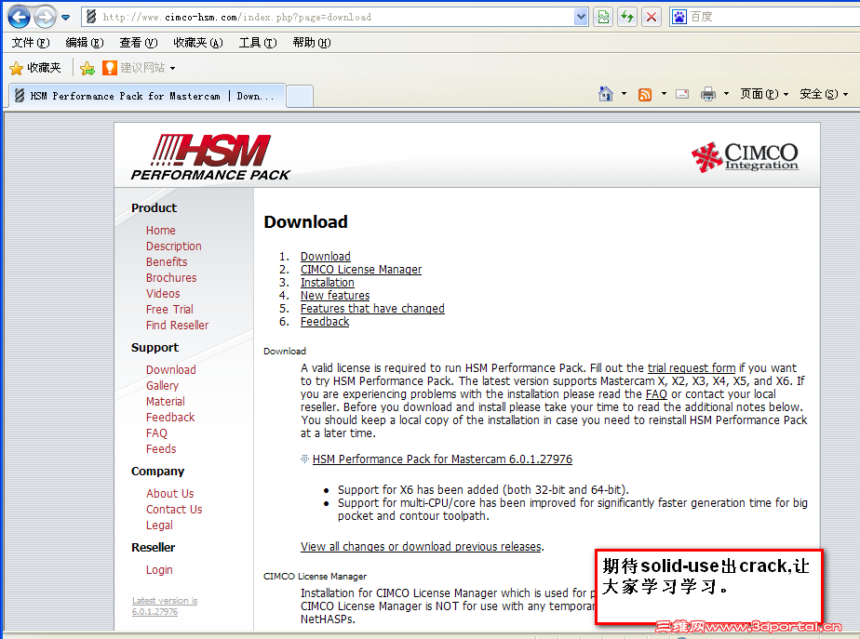The image size is (860, 639).
Task: Jump to Download link in numbered list
Action: 325,257
